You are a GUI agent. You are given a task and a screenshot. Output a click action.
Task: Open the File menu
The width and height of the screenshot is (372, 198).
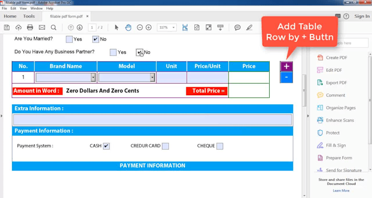point(4,8)
